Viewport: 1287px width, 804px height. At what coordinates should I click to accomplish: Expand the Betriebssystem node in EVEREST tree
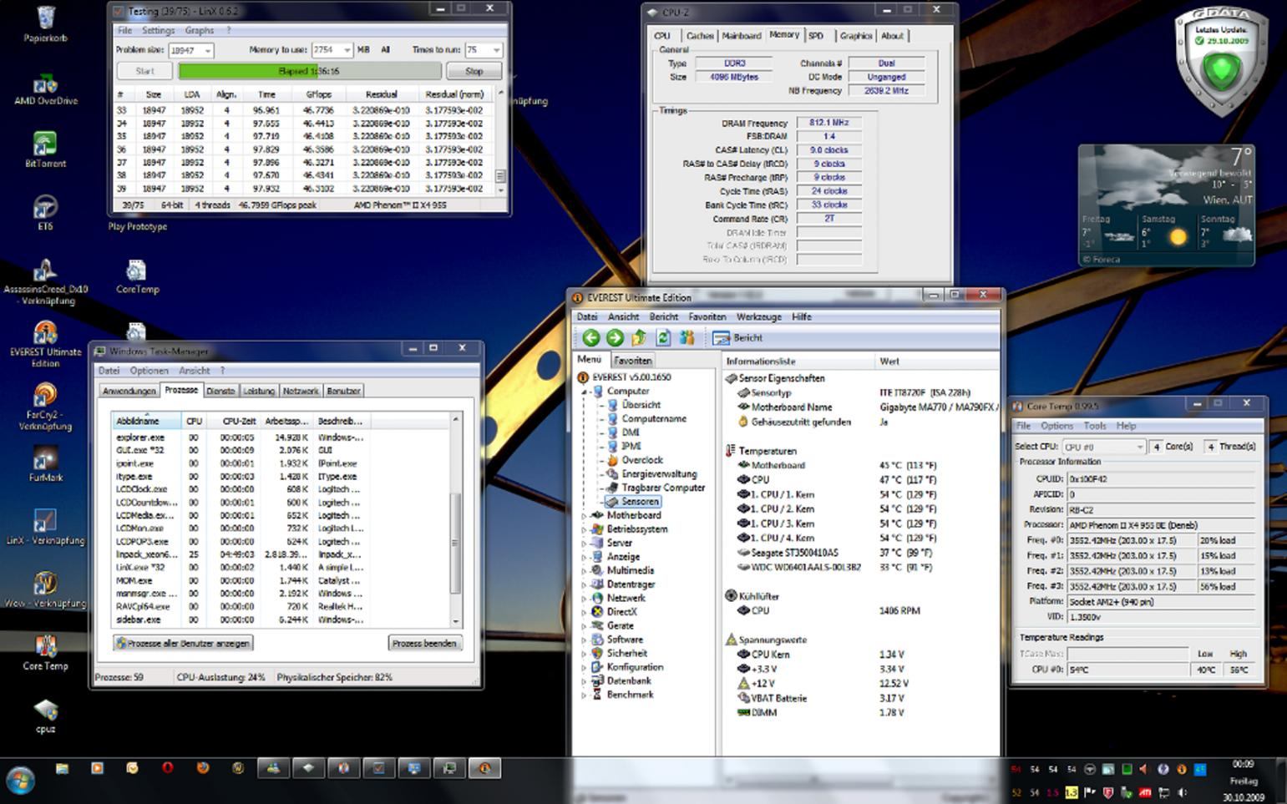584,529
